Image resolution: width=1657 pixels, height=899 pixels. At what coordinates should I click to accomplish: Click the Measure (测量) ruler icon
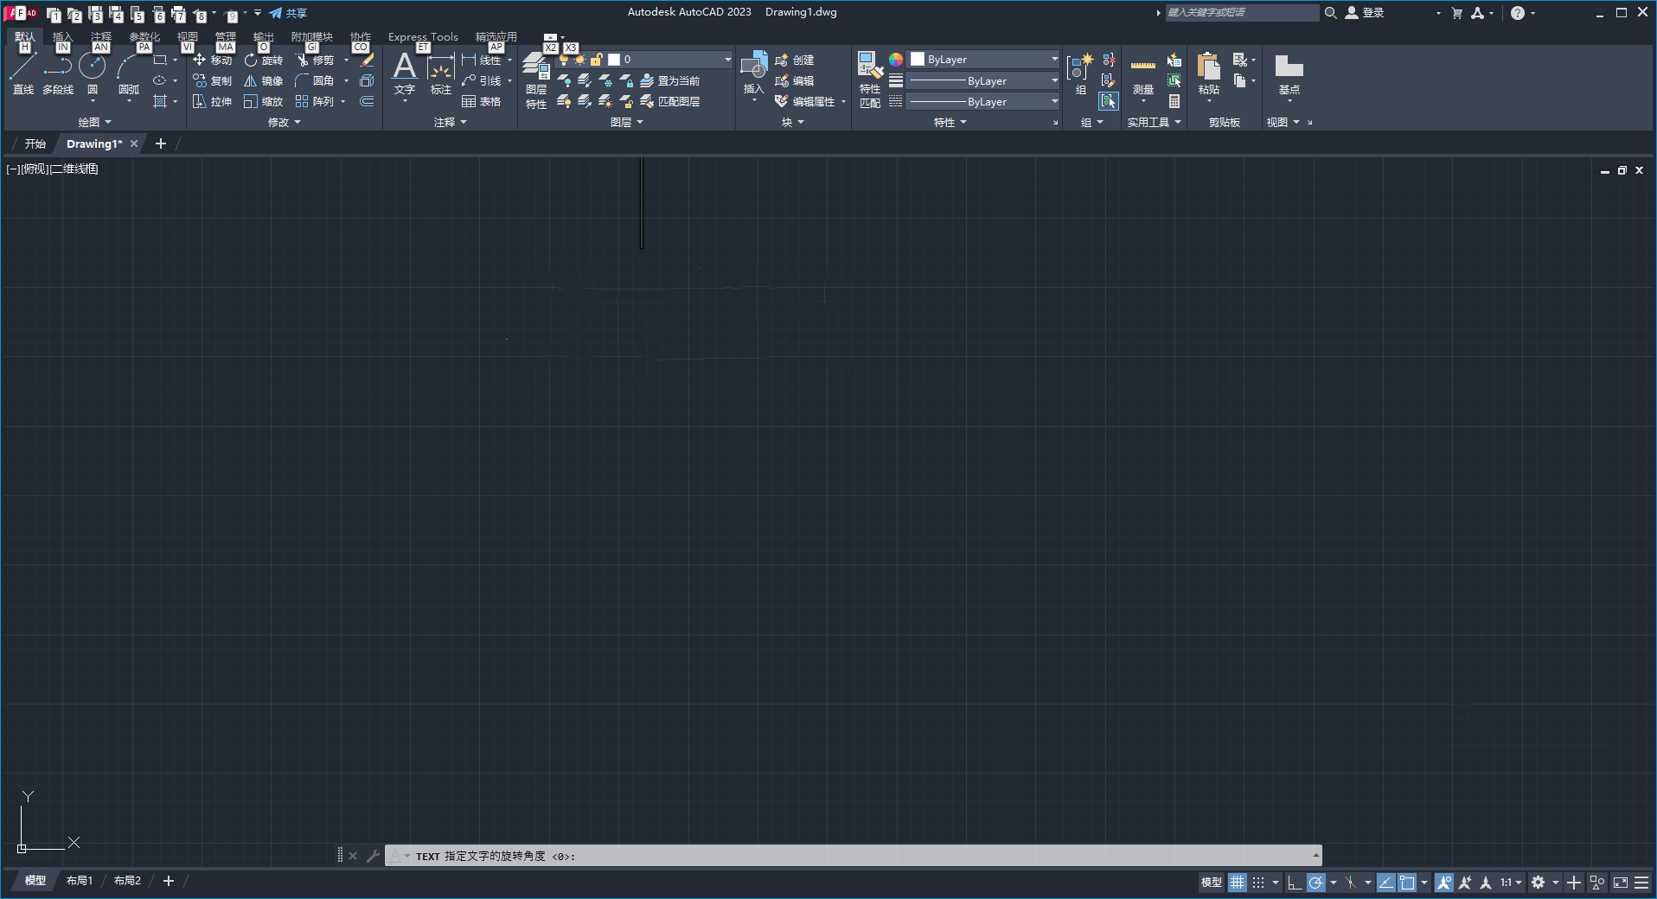tap(1143, 74)
